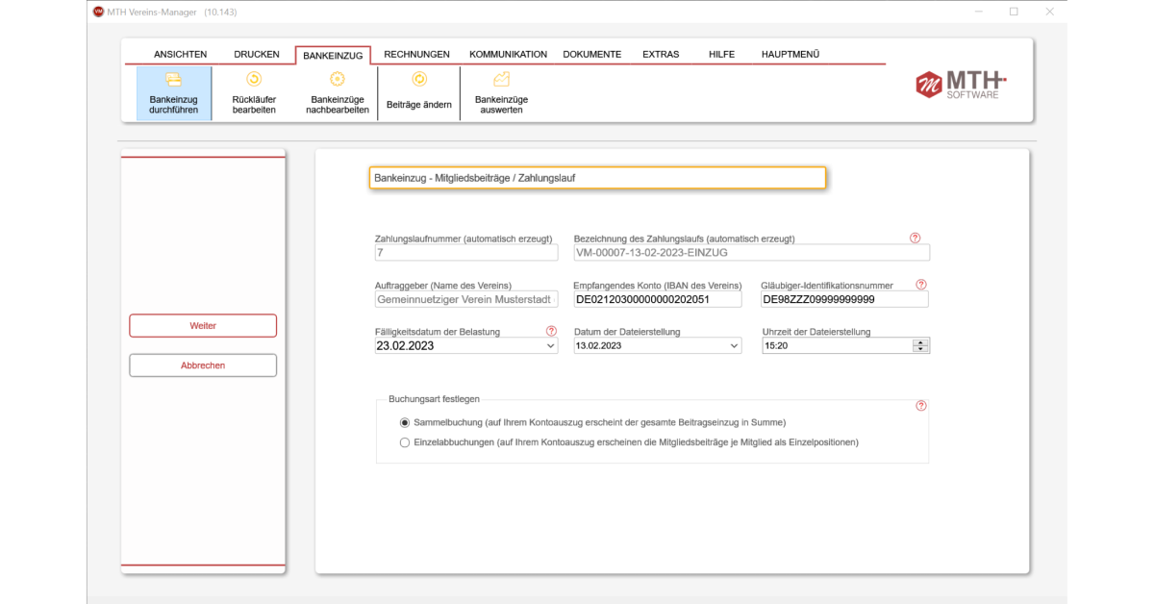Open the RECHNUNGEN tab
1154x604 pixels.
416,55
